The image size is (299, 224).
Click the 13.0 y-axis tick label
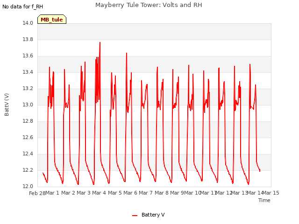pyautogui.click(x=28, y=105)
